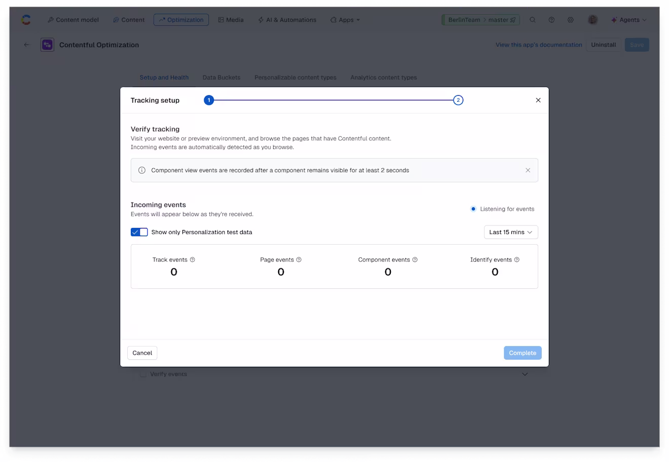Open AI & Automations menu
This screenshot has height=462, width=669.
coord(287,20)
